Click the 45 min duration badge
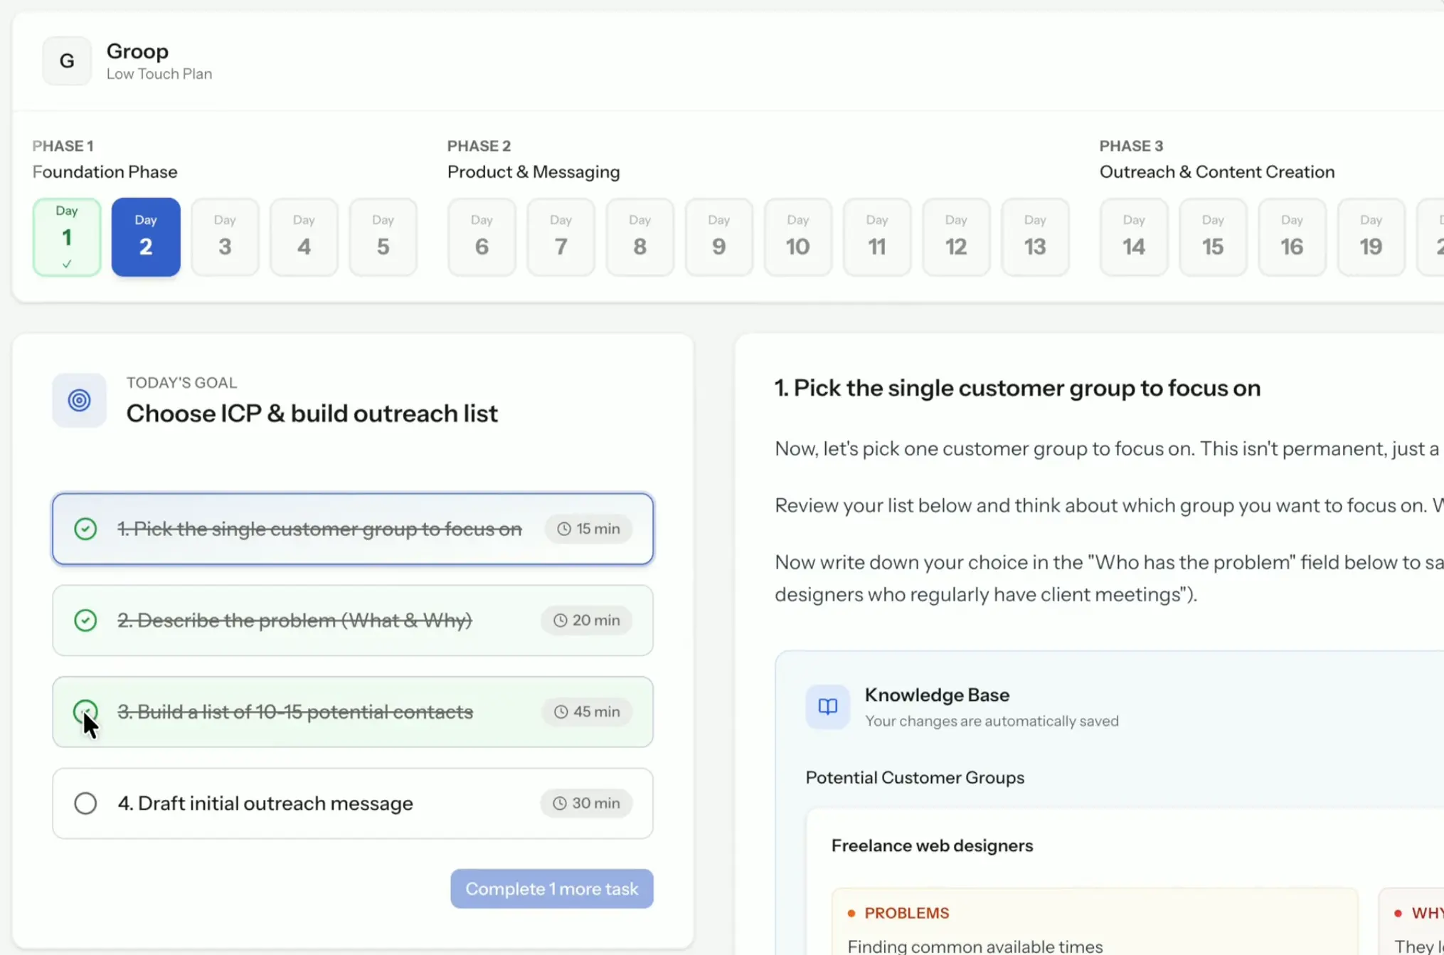This screenshot has width=1444, height=955. [x=586, y=712]
